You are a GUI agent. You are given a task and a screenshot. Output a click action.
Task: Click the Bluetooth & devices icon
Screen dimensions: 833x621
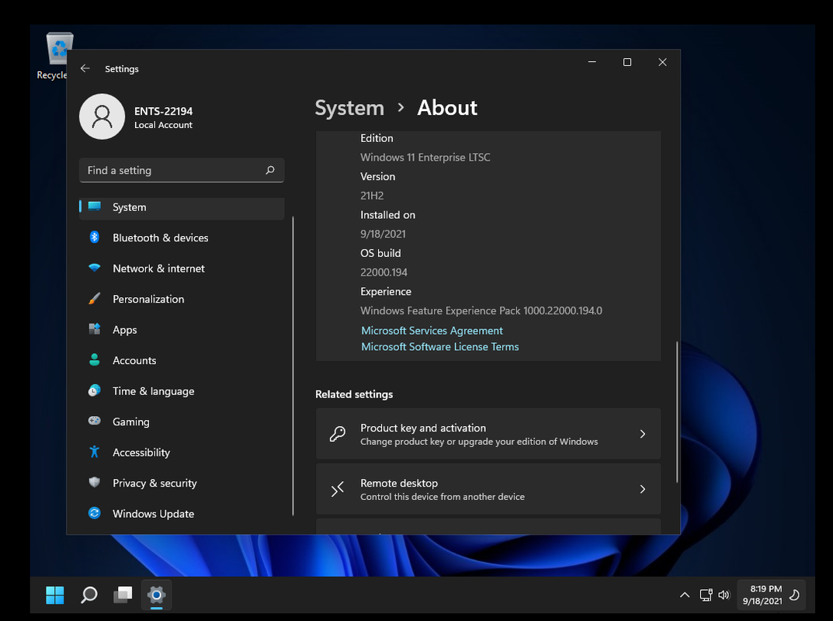point(95,238)
